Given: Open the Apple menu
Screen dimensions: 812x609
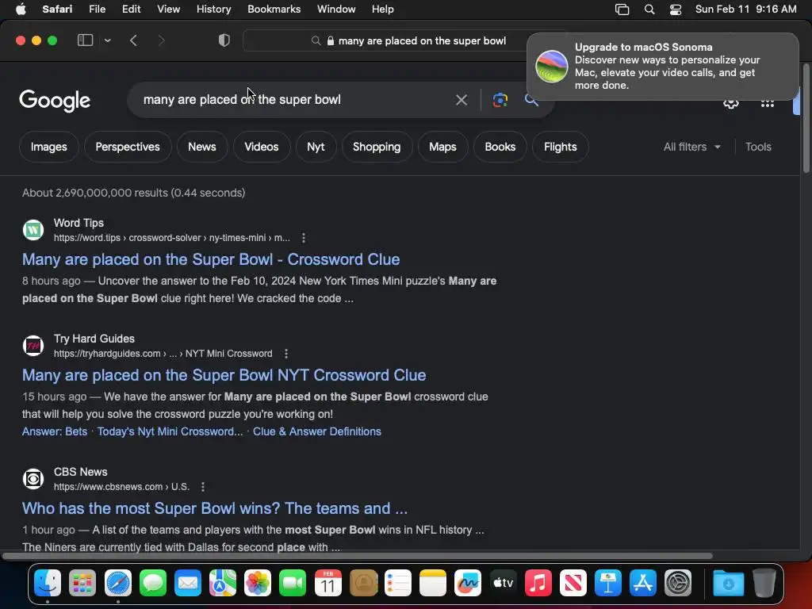Looking at the screenshot, I should tap(21, 10).
